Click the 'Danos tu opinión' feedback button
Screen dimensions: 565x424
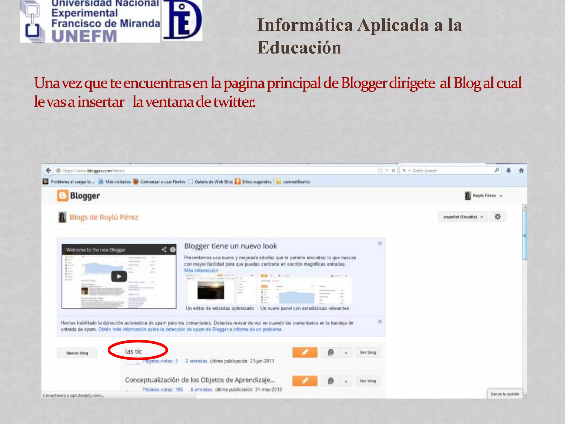(x=505, y=394)
